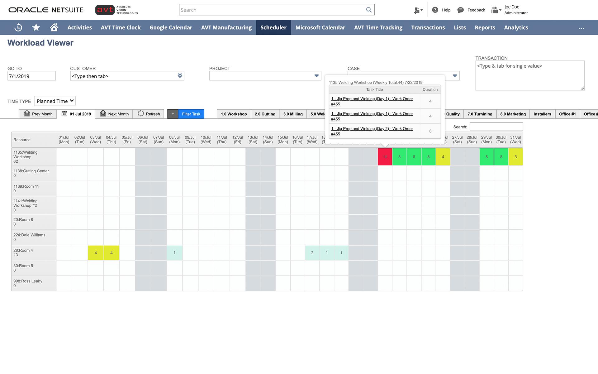Image resolution: width=598 pixels, height=374 pixels.
Task: Click the Feedback speech bubble icon
Action: 460,10
